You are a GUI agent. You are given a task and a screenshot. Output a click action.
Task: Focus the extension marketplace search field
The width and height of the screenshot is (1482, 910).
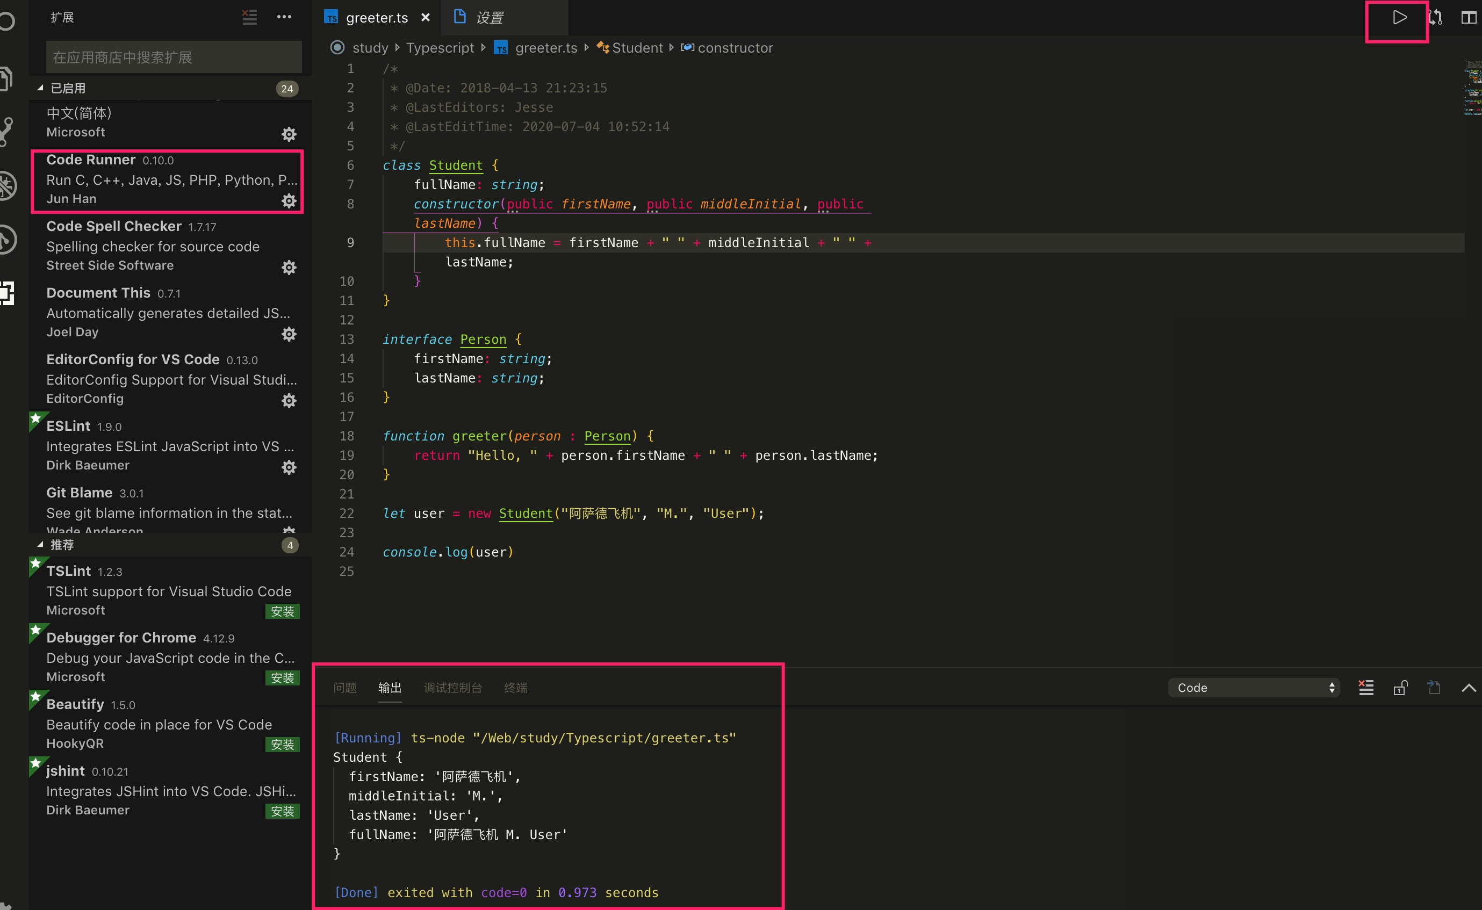[174, 57]
